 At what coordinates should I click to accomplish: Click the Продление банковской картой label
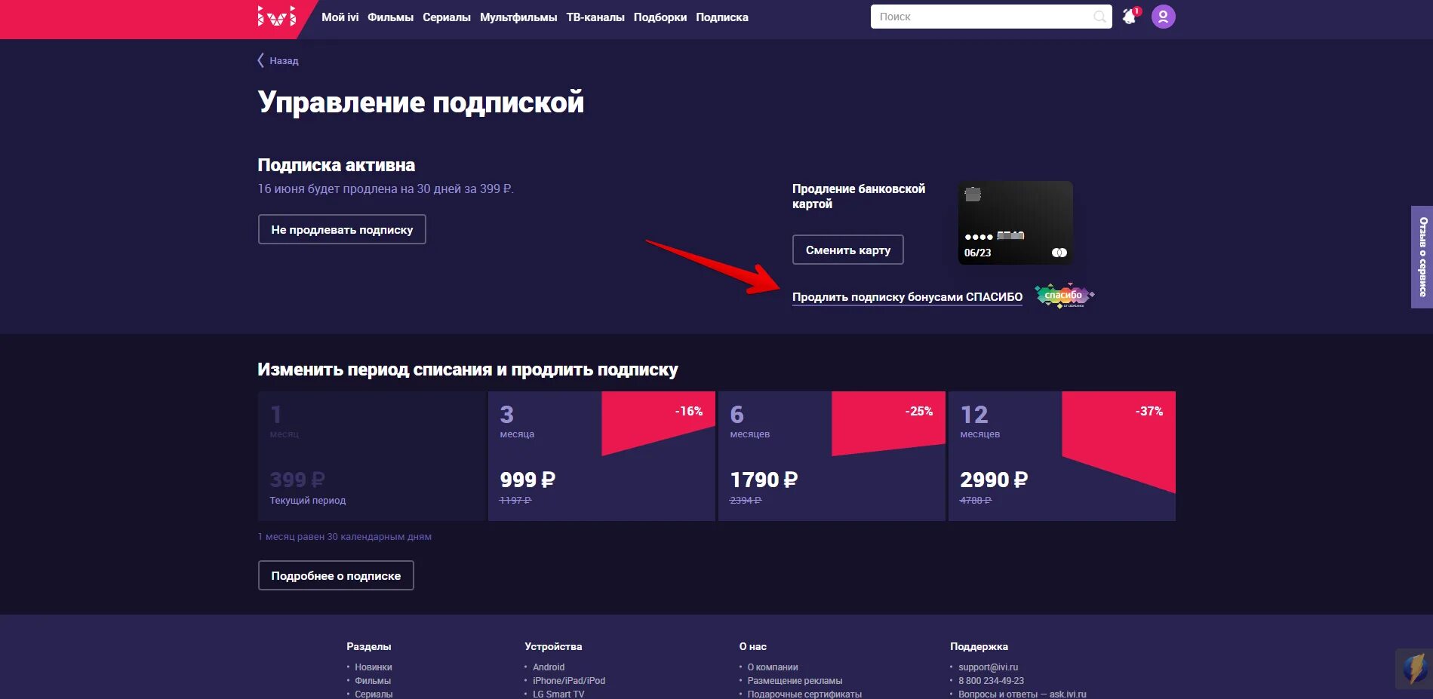click(x=859, y=196)
